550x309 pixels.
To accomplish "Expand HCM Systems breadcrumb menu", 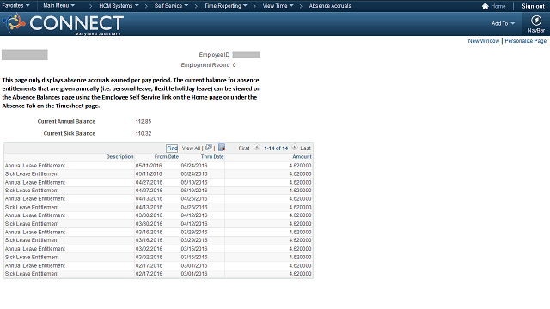I will point(119,6).
